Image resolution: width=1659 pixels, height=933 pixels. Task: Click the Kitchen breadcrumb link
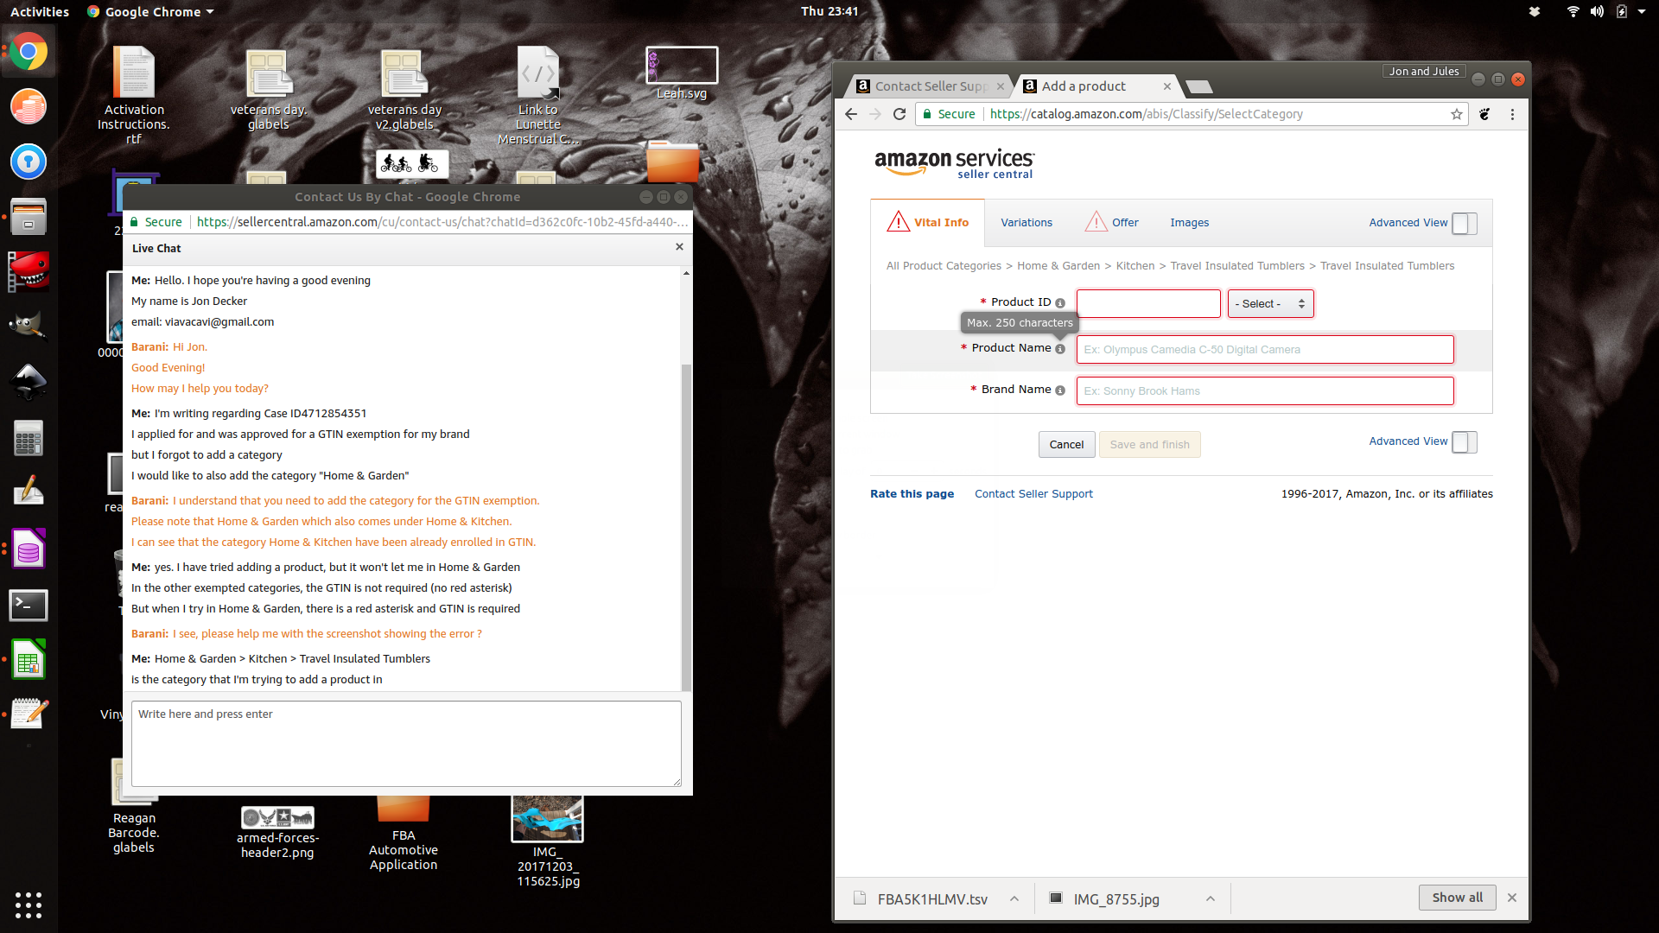pos(1135,266)
